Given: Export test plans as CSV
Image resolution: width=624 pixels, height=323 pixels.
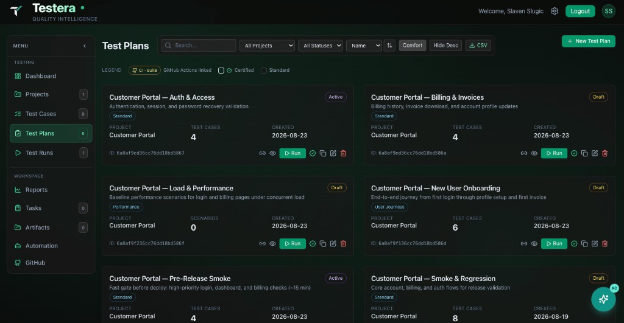Looking at the screenshot, I should [478, 45].
